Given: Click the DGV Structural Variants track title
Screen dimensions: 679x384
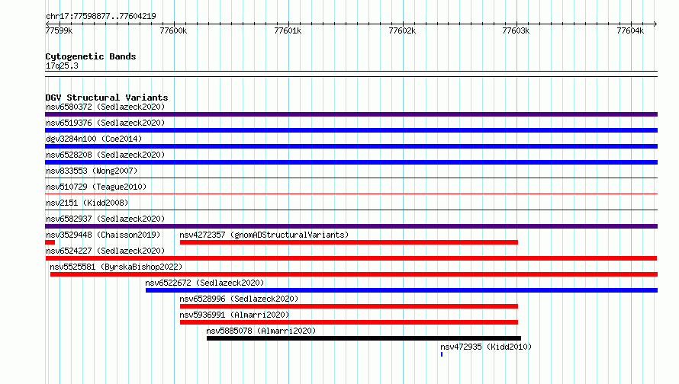Looking at the screenshot, I should click(x=107, y=98).
